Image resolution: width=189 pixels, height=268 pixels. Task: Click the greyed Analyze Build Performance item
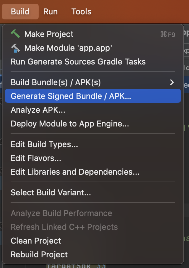pyautogui.click(x=61, y=213)
